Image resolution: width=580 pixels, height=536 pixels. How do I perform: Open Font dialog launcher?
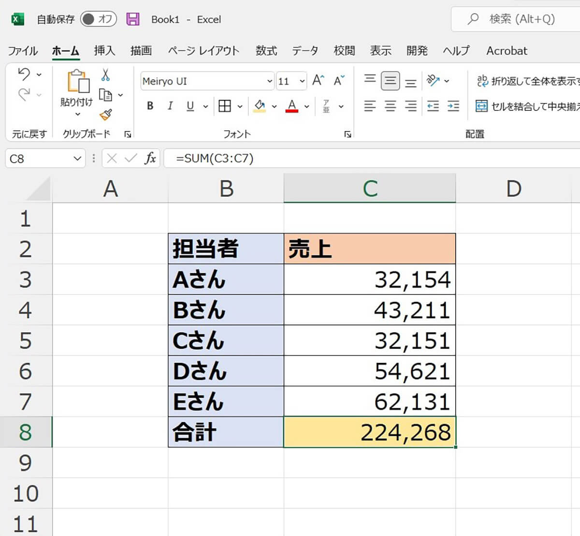point(348,134)
